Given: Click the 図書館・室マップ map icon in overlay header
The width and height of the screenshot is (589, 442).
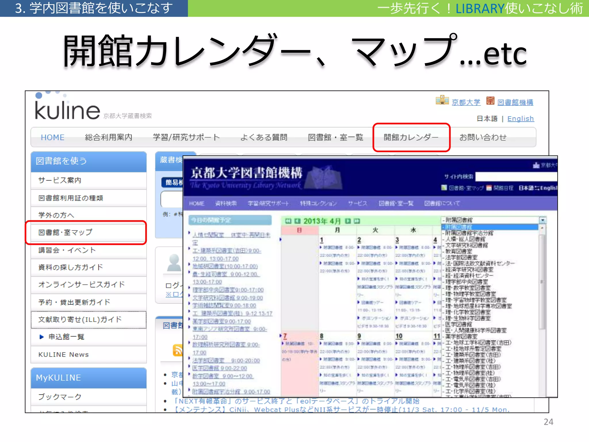Looking at the screenshot, I should [x=444, y=188].
